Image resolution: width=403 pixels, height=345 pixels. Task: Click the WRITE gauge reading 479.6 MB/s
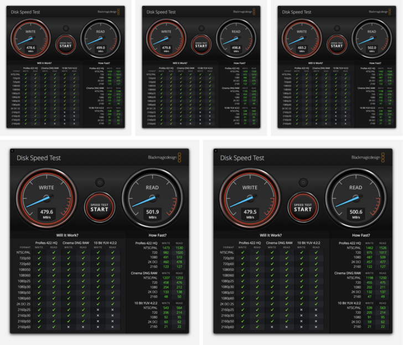[x=46, y=198]
